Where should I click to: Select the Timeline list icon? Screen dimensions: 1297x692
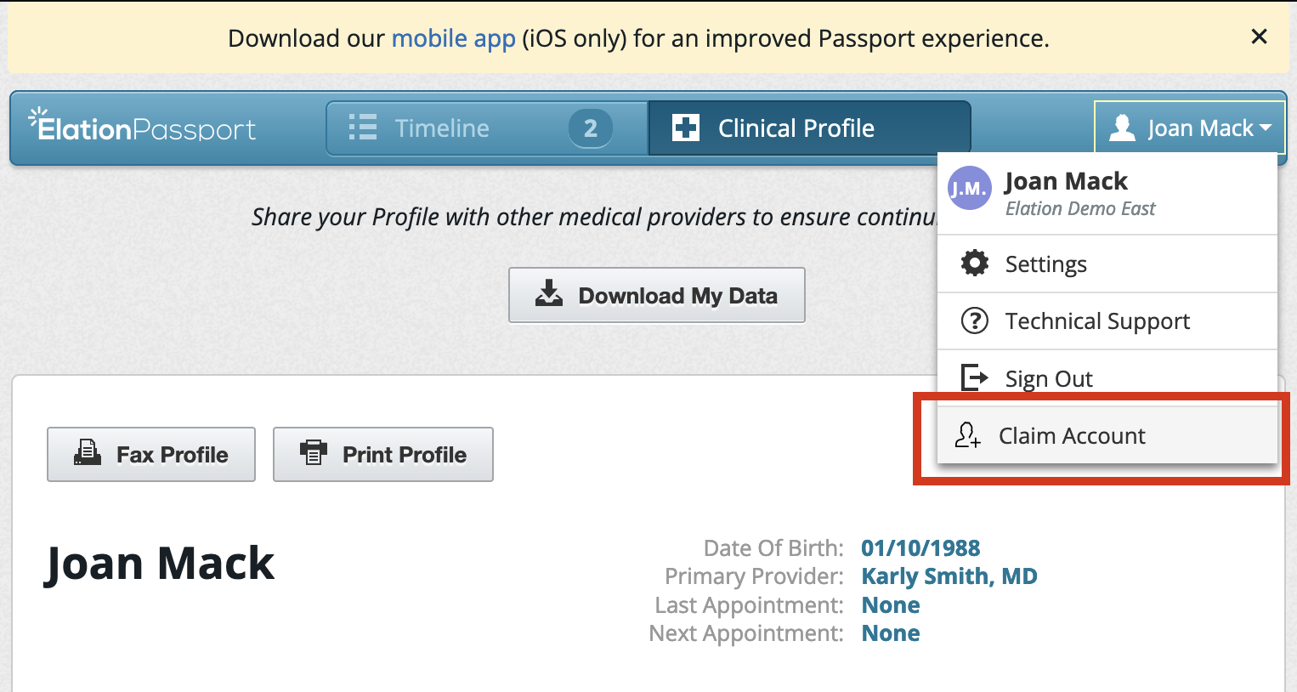(362, 128)
